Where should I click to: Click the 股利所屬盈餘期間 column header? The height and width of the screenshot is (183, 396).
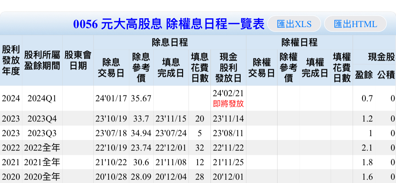pyautogui.click(x=42, y=61)
